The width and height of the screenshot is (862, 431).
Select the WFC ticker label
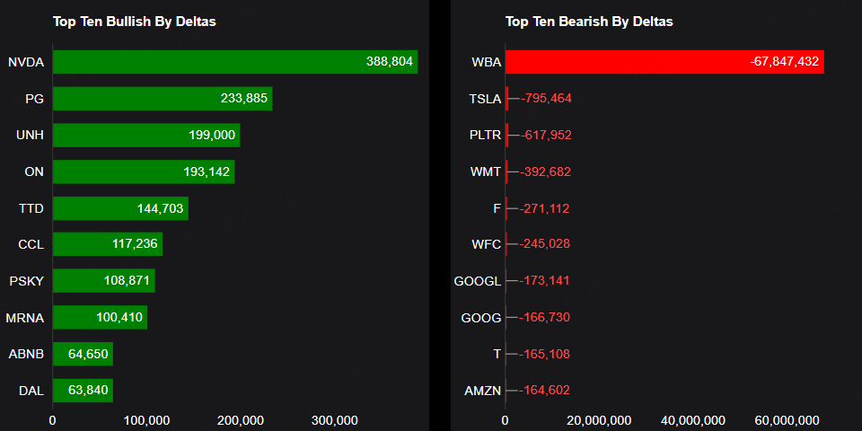(x=486, y=244)
